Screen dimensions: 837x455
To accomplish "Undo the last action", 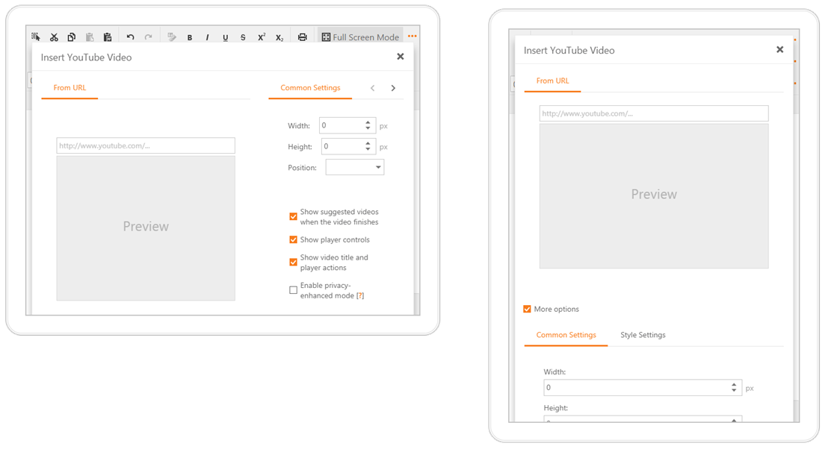I will pyautogui.click(x=130, y=37).
